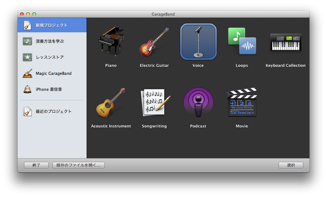The height and width of the screenshot is (197, 327).
Task: Click the green zoom window button
Action: click(x=34, y=14)
